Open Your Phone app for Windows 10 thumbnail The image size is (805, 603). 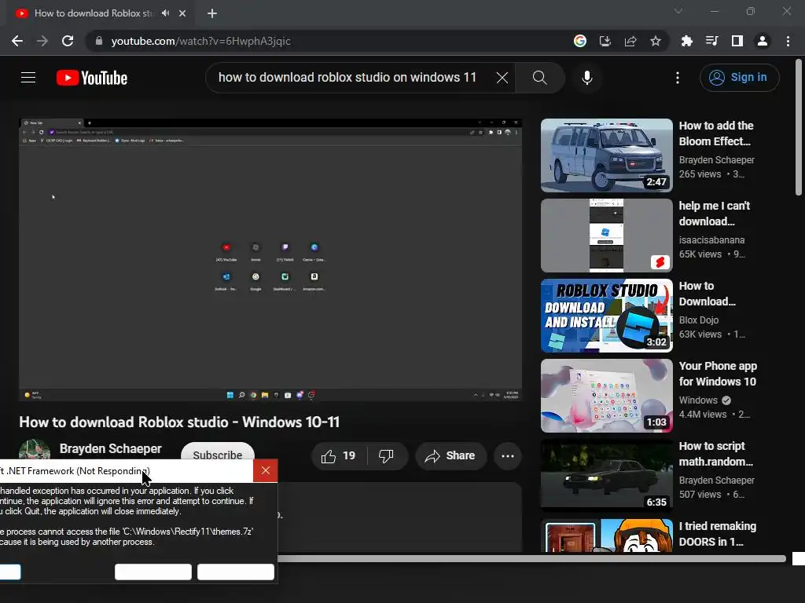point(607,396)
